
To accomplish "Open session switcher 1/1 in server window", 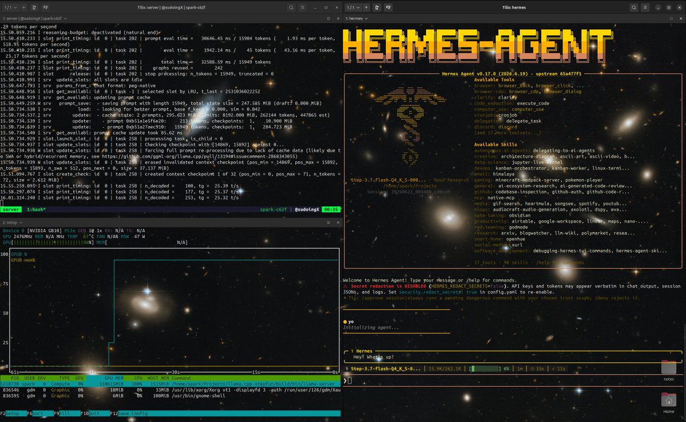I will point(10,7).
